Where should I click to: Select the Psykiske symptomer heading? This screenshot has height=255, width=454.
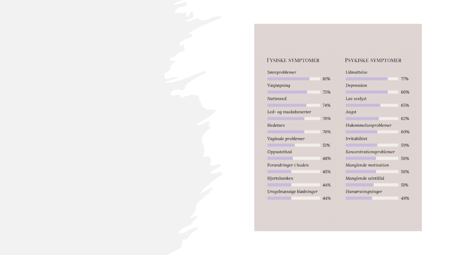[x=373, y=60]
